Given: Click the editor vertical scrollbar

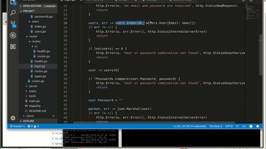Looking at the screenshot, I should point(261,55).
